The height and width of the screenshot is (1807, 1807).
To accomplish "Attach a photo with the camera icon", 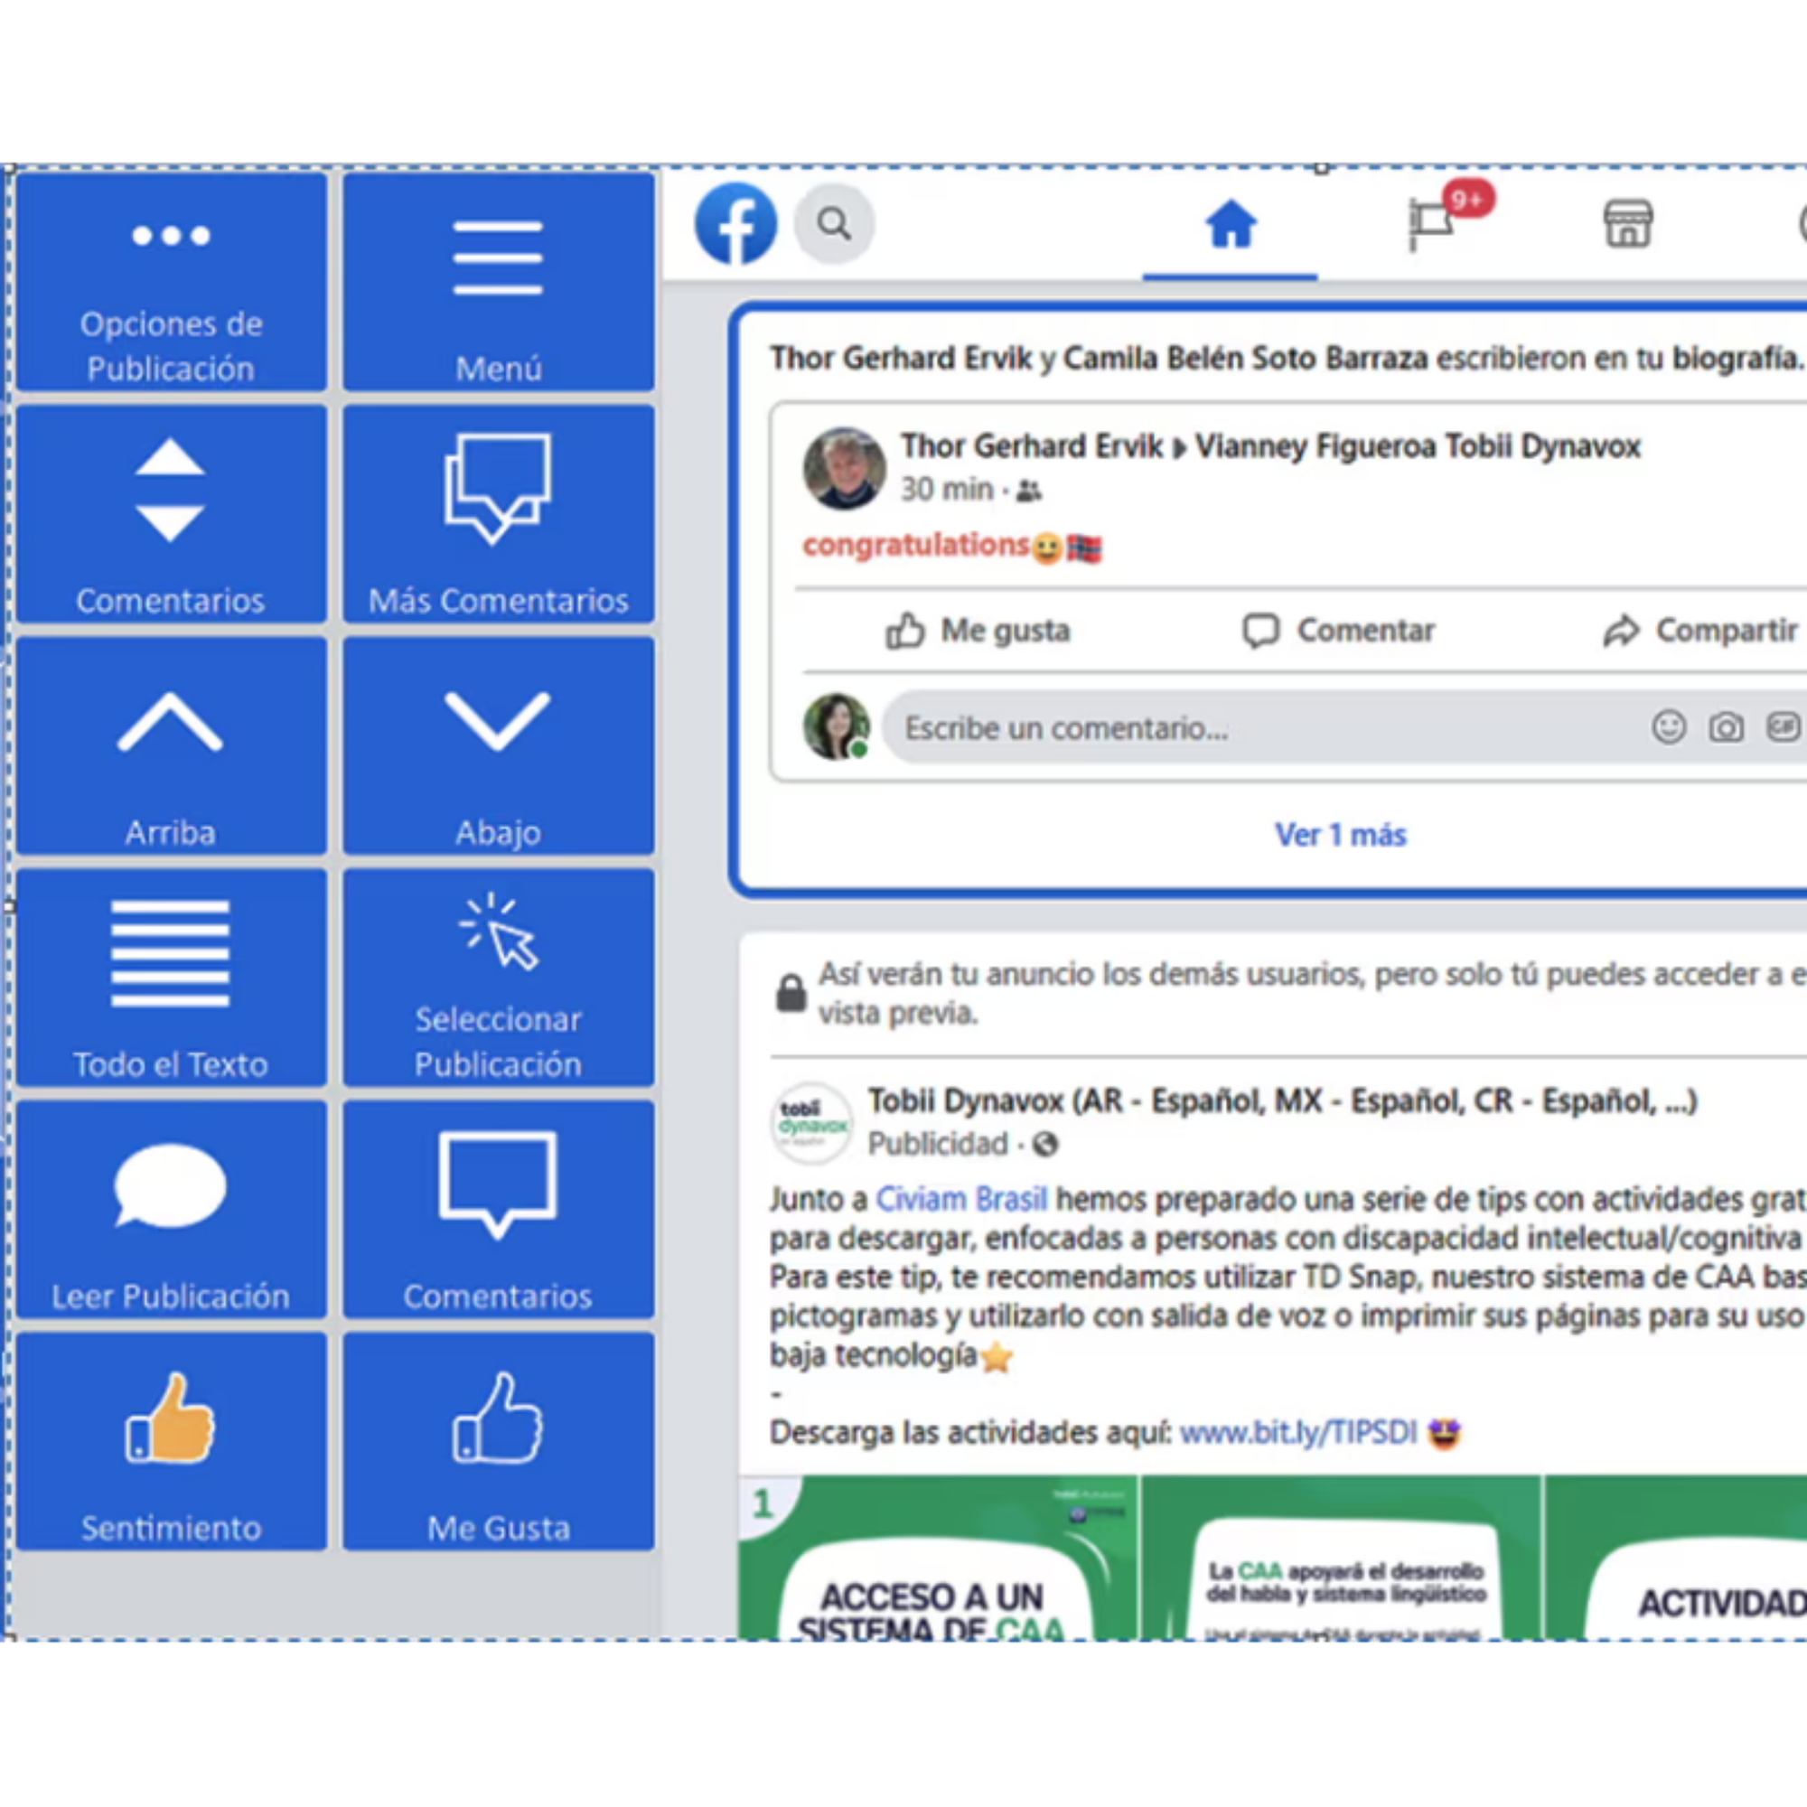I will click(x=1727, y=728).
